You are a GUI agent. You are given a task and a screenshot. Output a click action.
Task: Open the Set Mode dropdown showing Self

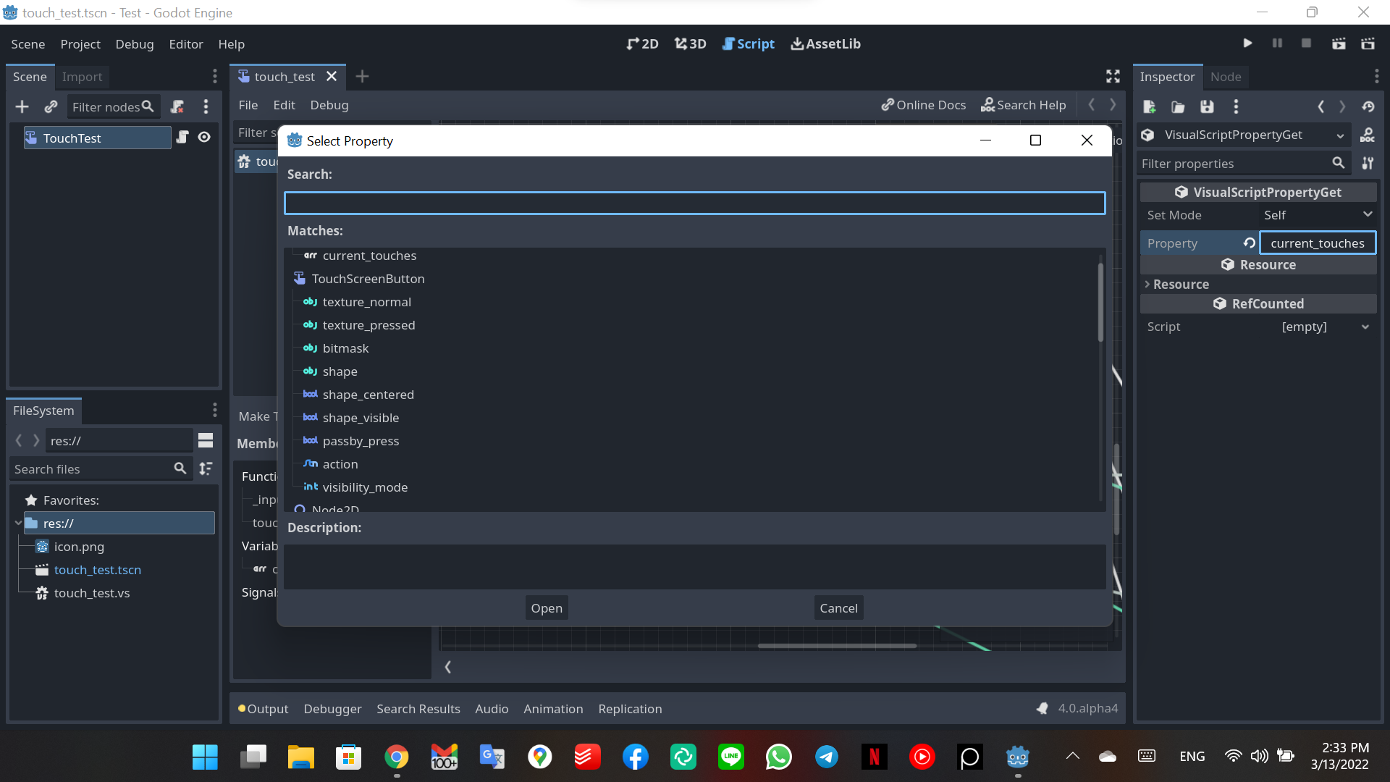tap(1317, 215)
